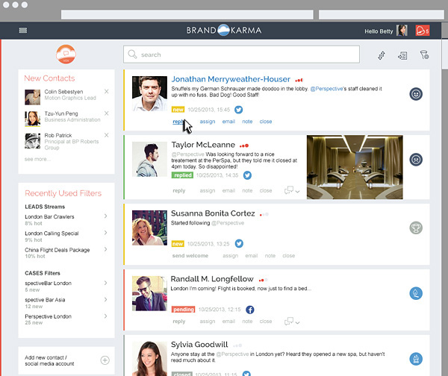Click the search magnifier icon
448x376 pixels.
pyautogui.click(x=132, y=54)
